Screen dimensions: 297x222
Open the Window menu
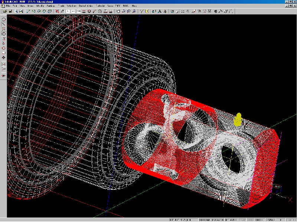(x=71, y=6)
